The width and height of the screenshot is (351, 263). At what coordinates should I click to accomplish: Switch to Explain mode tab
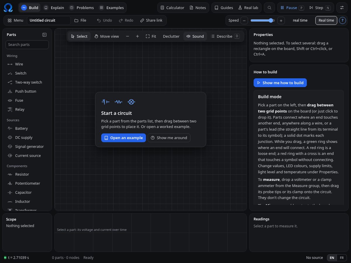54,8
